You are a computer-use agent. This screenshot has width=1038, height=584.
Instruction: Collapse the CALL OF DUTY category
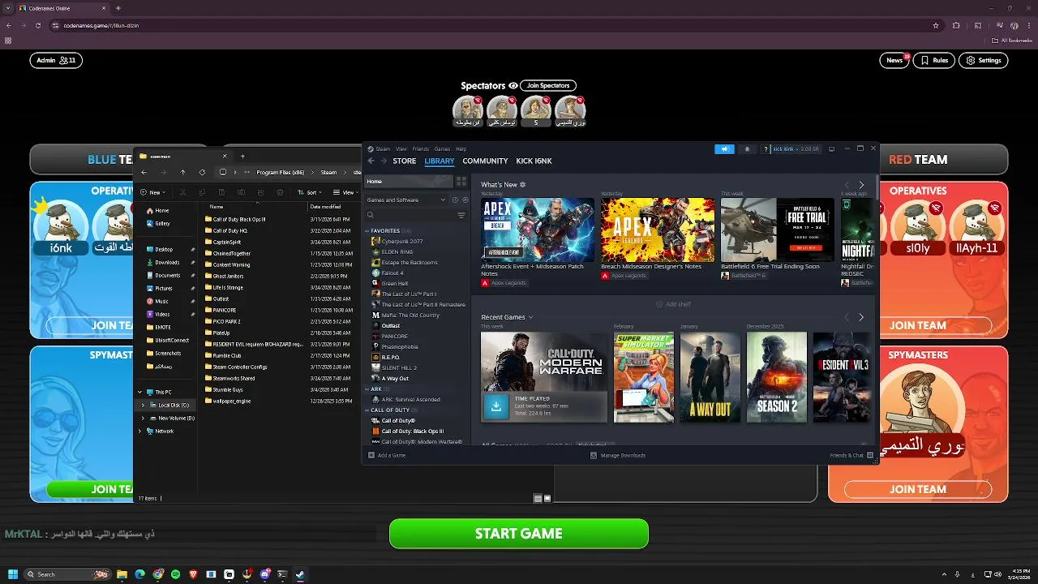(367, 410)
